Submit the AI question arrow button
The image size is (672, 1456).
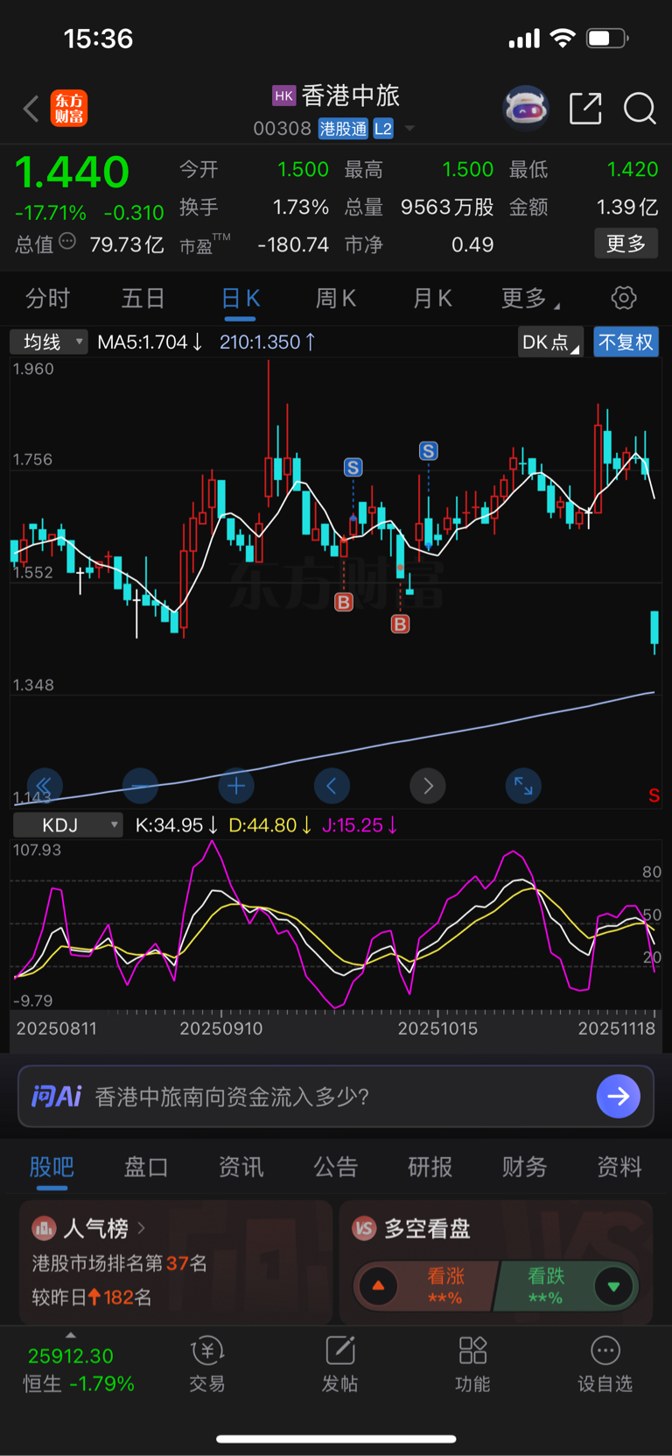pyautogui.click(x=619, y=1096)
